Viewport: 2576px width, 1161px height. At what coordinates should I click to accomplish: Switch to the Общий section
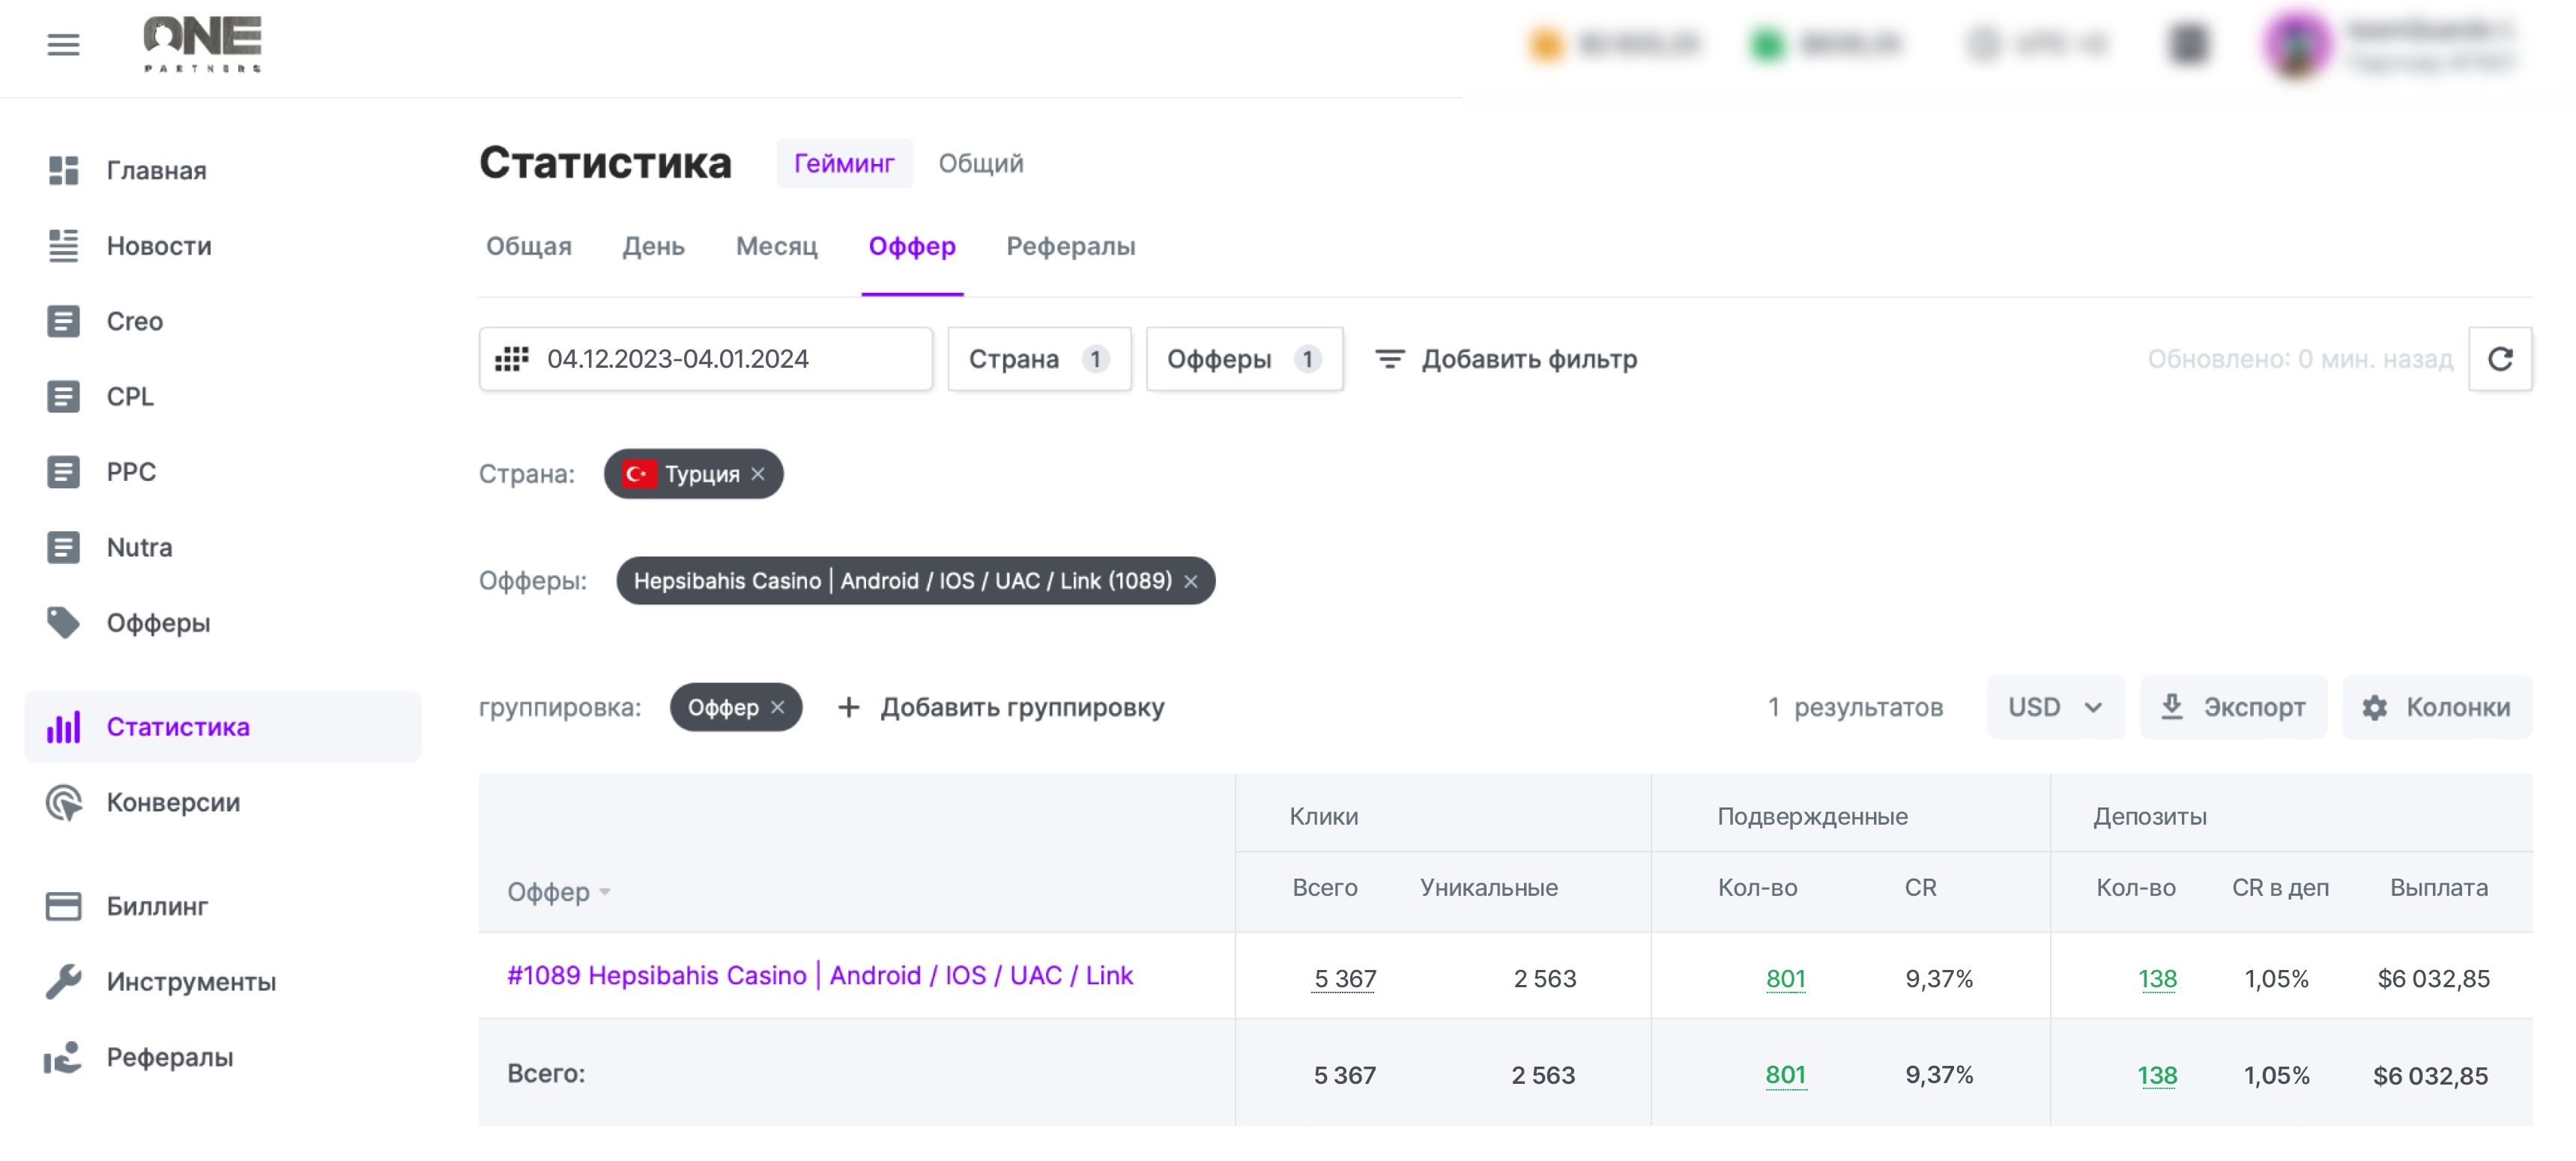[x=980, y=163]
